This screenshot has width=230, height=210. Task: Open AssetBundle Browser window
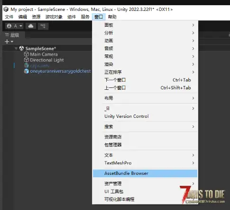point(145,173)
